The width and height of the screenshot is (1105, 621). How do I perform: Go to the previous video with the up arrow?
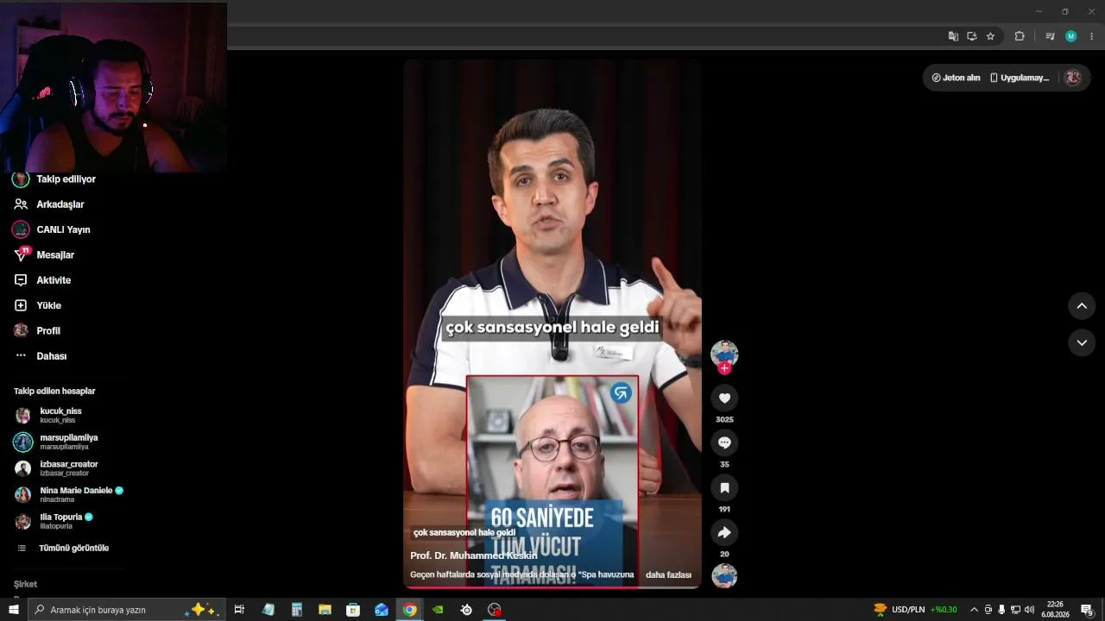pos(1082,305)
